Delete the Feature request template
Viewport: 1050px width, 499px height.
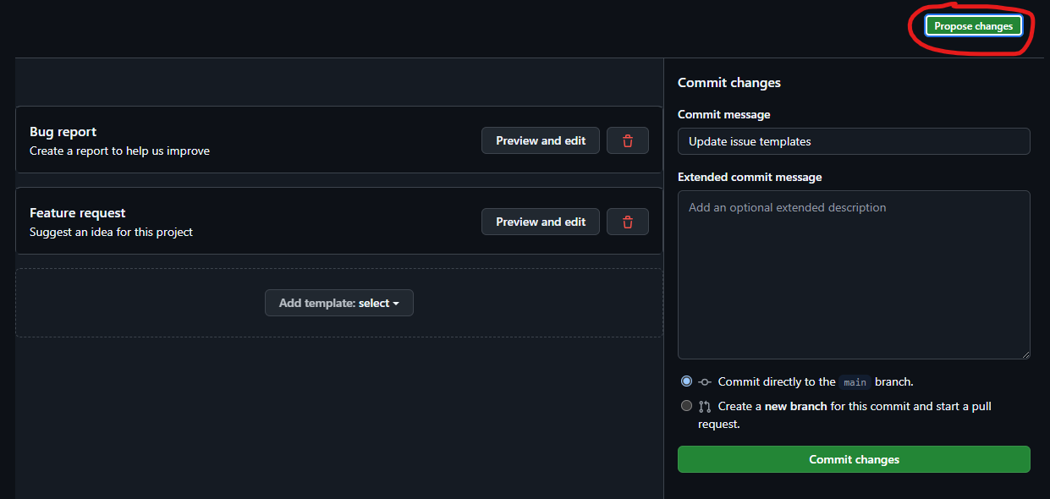pyautogui.click(x=628, y=222)
